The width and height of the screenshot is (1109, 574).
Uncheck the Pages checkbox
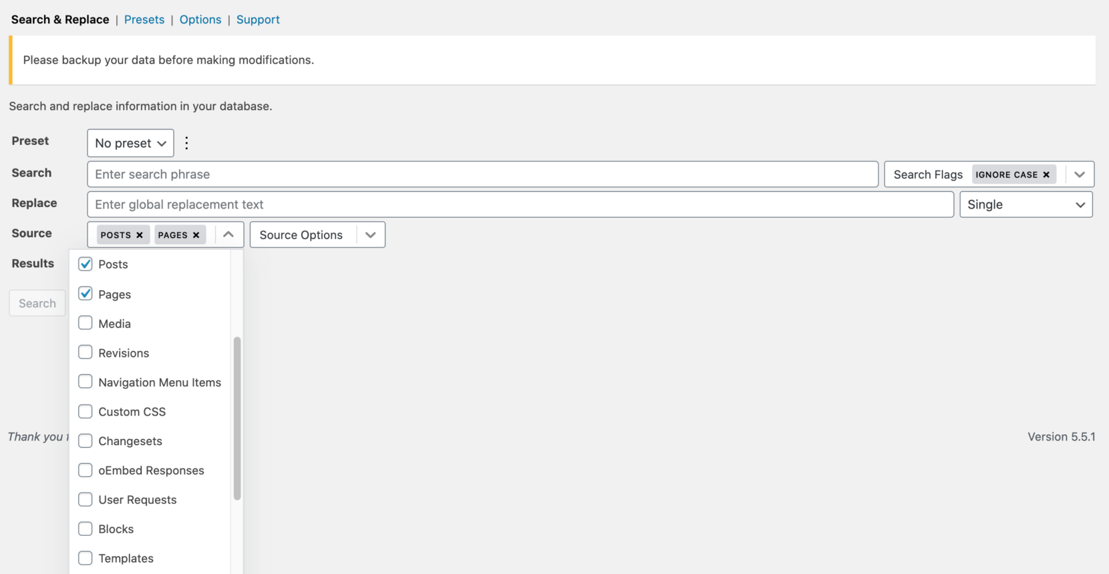click(86, 294)
